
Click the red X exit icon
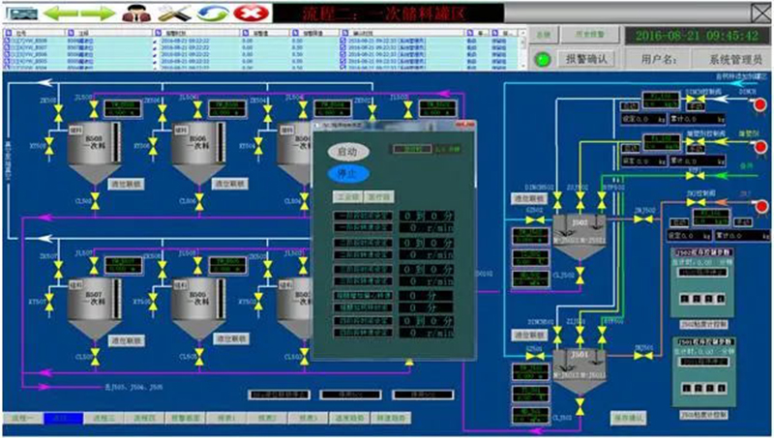point(249,14)
